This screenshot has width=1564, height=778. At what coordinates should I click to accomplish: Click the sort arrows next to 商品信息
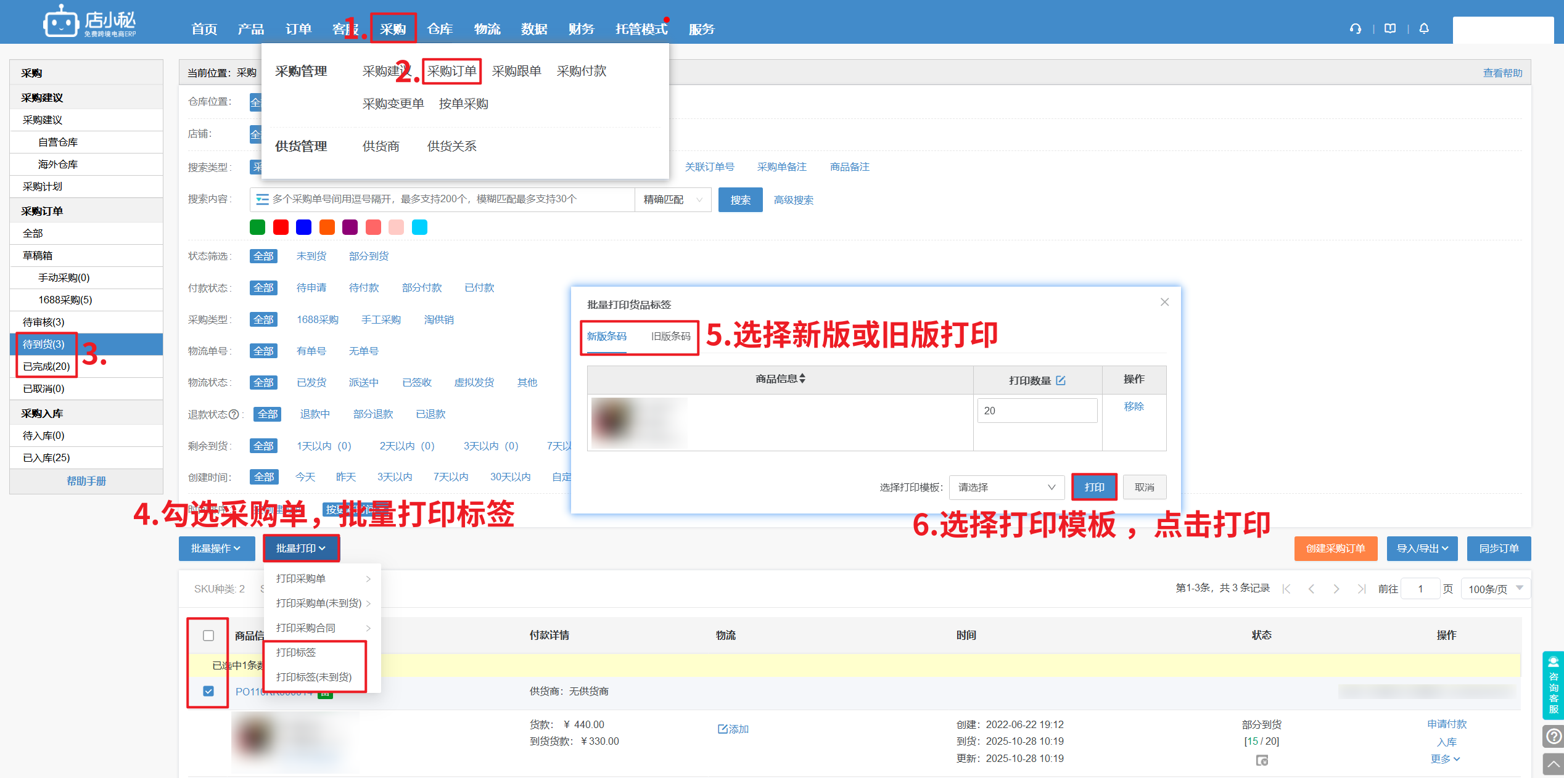point(802,379)
